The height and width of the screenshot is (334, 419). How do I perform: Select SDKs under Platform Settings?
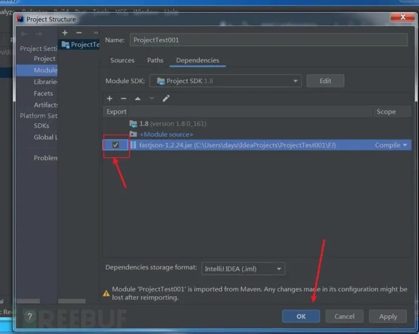click(41, 126)
